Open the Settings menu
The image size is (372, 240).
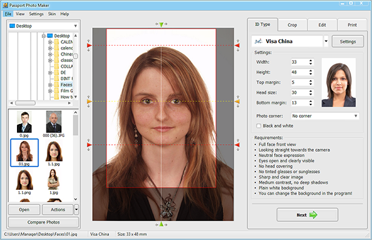(x=37, y=14)
